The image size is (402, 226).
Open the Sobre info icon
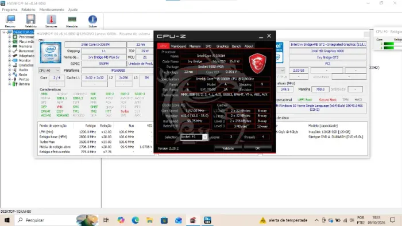92,21
